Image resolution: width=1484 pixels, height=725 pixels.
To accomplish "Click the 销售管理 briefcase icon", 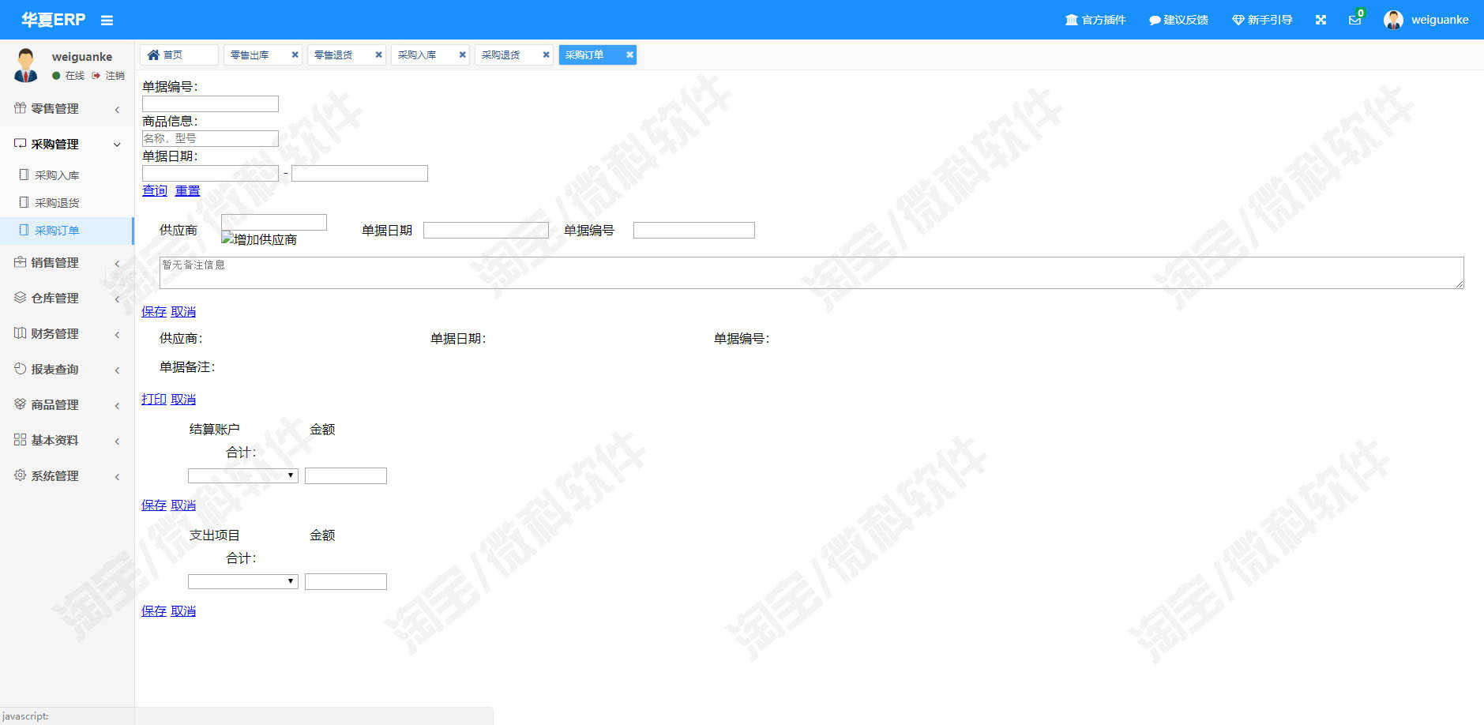I will pyautogui.click(x=20, y=262).
